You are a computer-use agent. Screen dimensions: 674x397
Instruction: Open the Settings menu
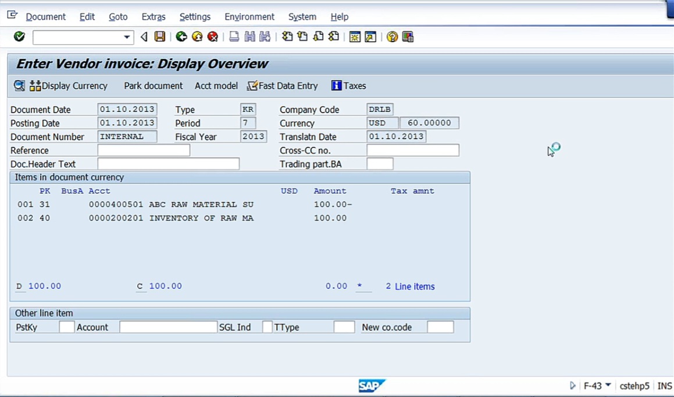pos(195,17)
